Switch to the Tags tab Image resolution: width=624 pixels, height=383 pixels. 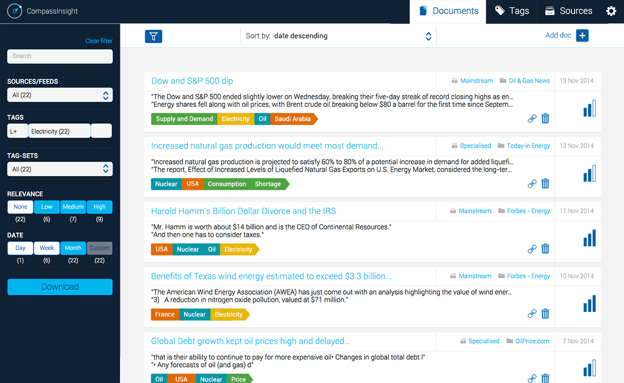click(512, 11)
